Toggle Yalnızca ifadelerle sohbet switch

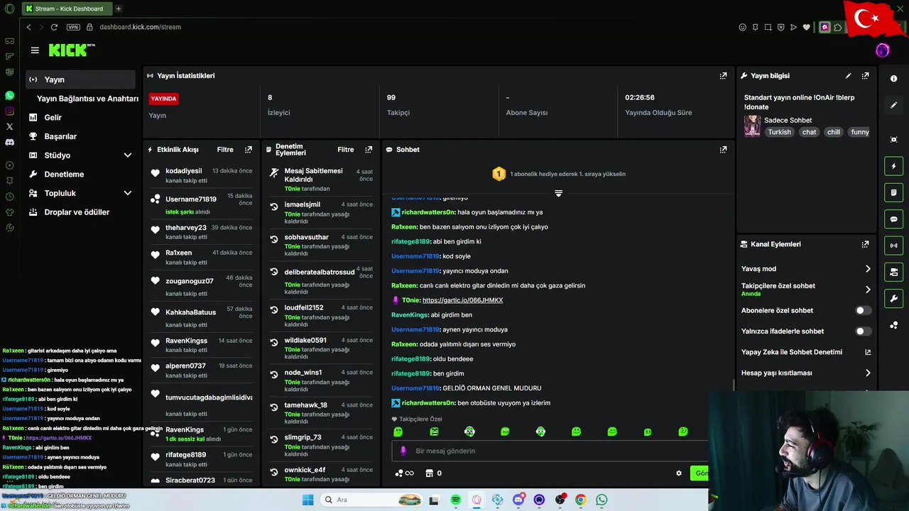pyautogui.click(x=863, y=331)
